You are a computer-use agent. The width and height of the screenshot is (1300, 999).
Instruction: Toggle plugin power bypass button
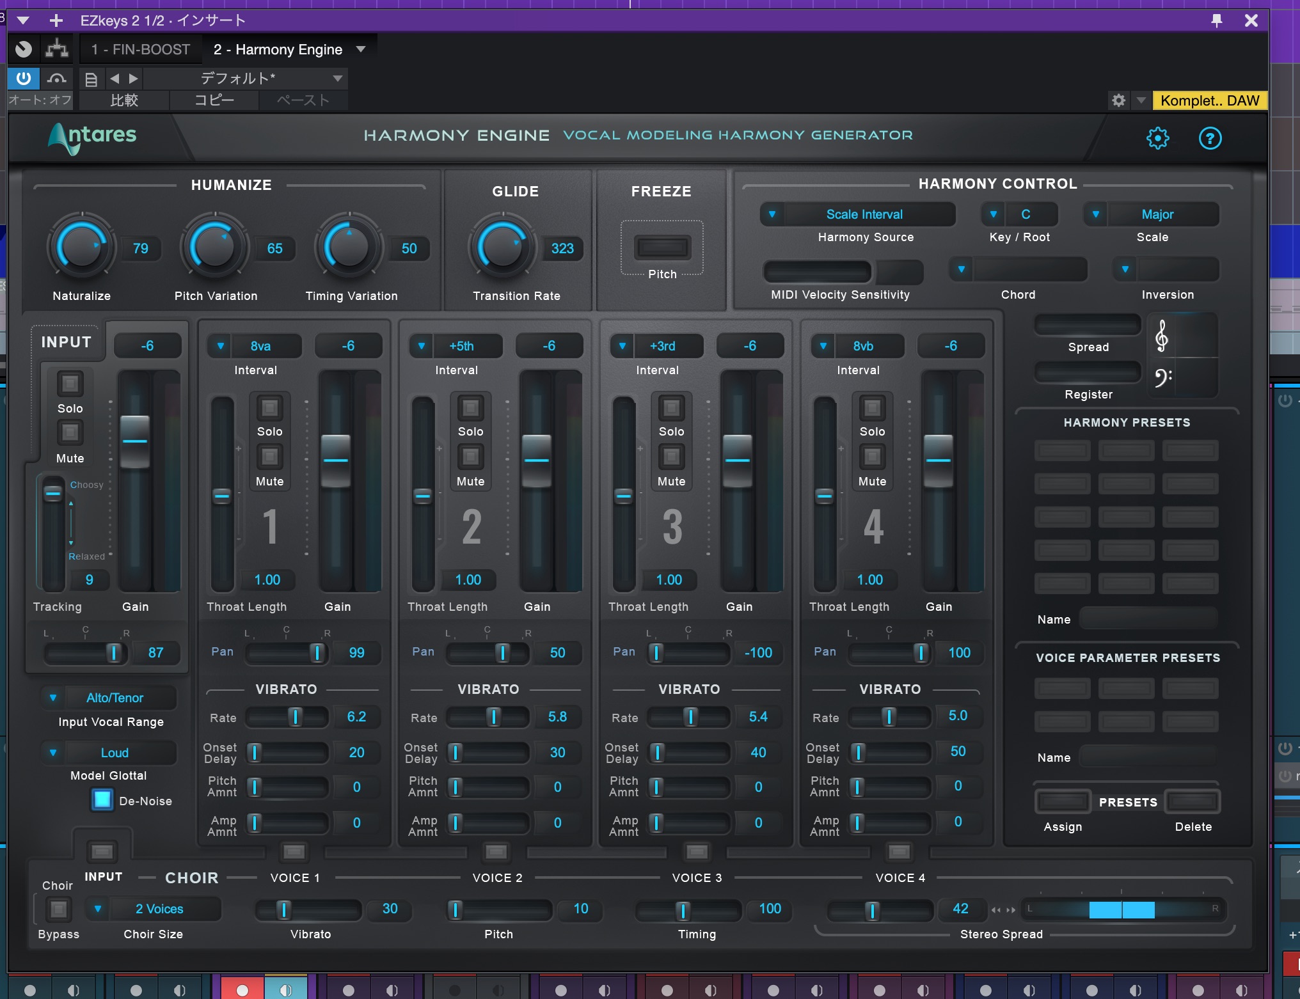(24, 79)
